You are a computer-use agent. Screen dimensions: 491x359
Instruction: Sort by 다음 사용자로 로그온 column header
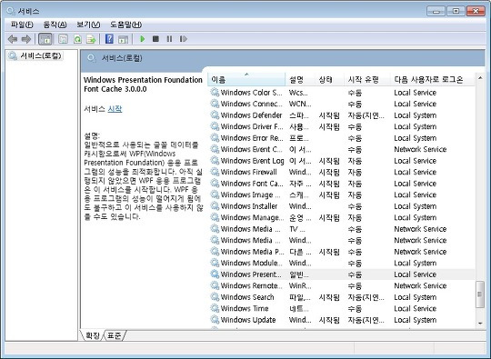[x=433, y=79]
